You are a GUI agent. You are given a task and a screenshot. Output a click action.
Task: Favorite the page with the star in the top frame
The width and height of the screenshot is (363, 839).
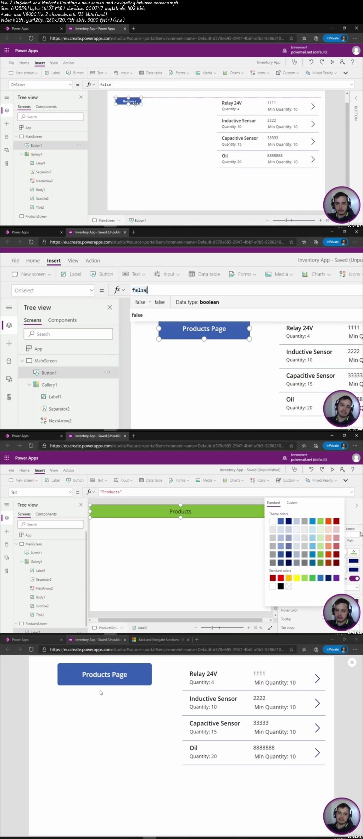(291, 38)
